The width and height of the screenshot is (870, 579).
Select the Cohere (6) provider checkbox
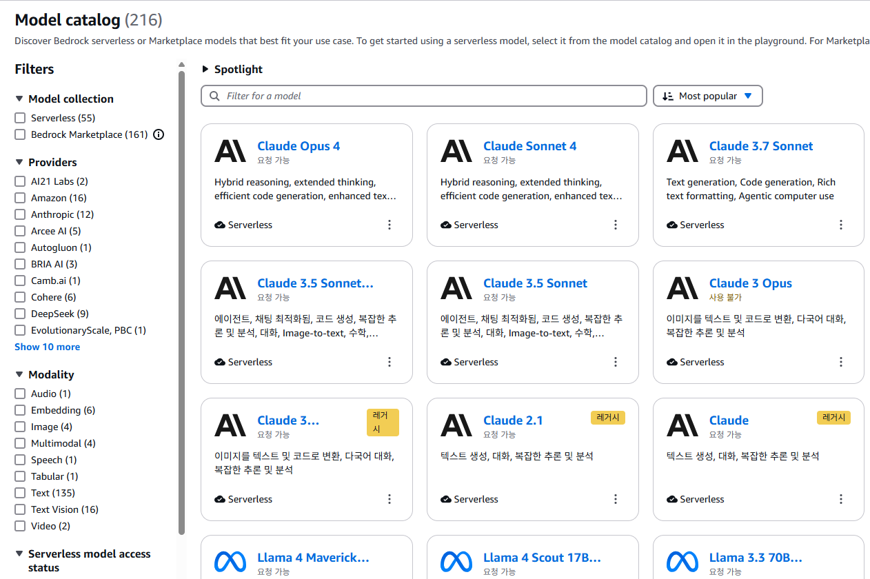20,297
